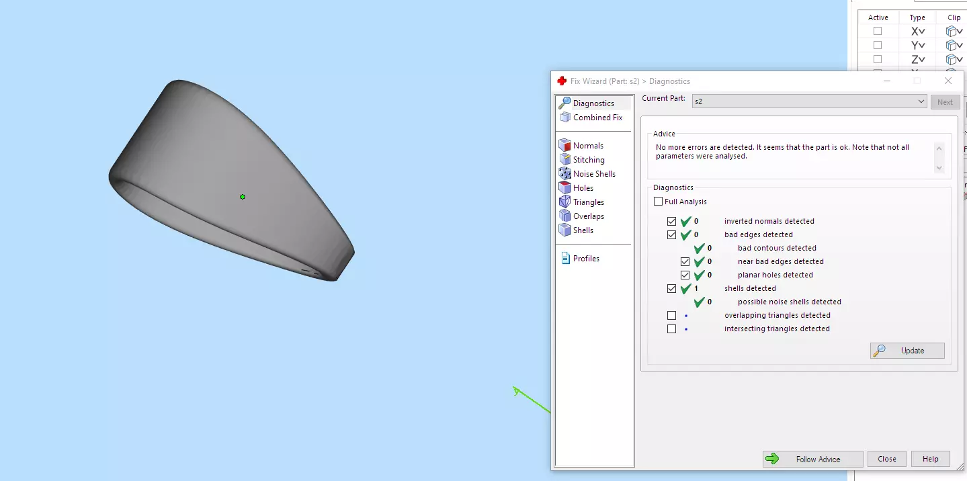Screen dimensions: 967x481
Task: Tick Active checkbox in the X section row
Action: pyautogui.click(x=878, y=31)
